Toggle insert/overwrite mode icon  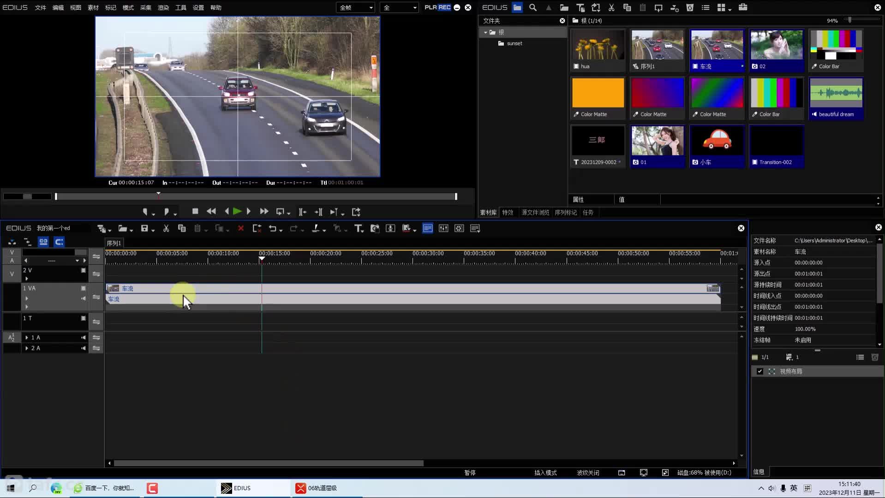[12, 242]
